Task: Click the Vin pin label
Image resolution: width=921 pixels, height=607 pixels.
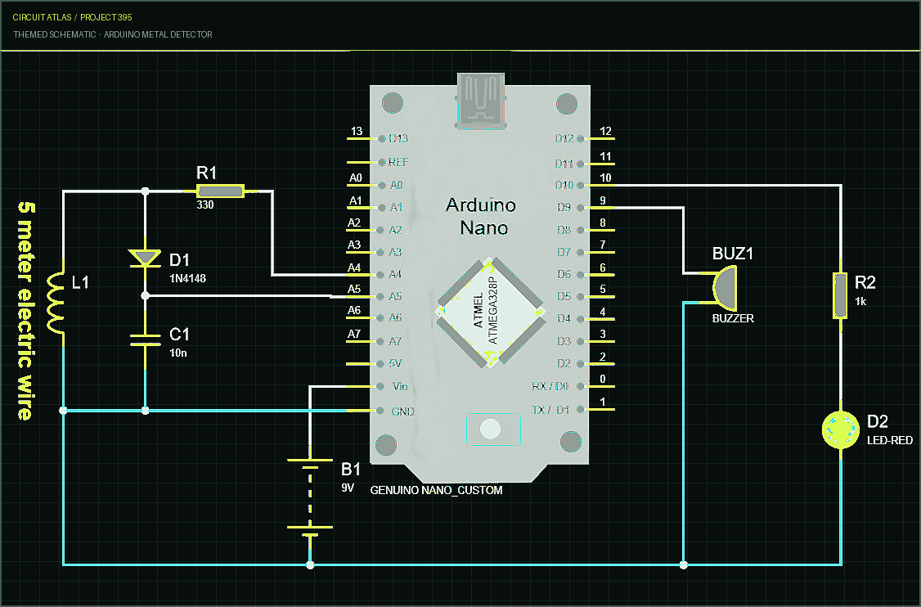Action: pos(399,387)
